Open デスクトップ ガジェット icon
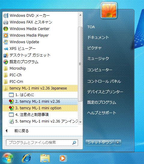The width and height of the screenshot is (144, 164). 6,55
